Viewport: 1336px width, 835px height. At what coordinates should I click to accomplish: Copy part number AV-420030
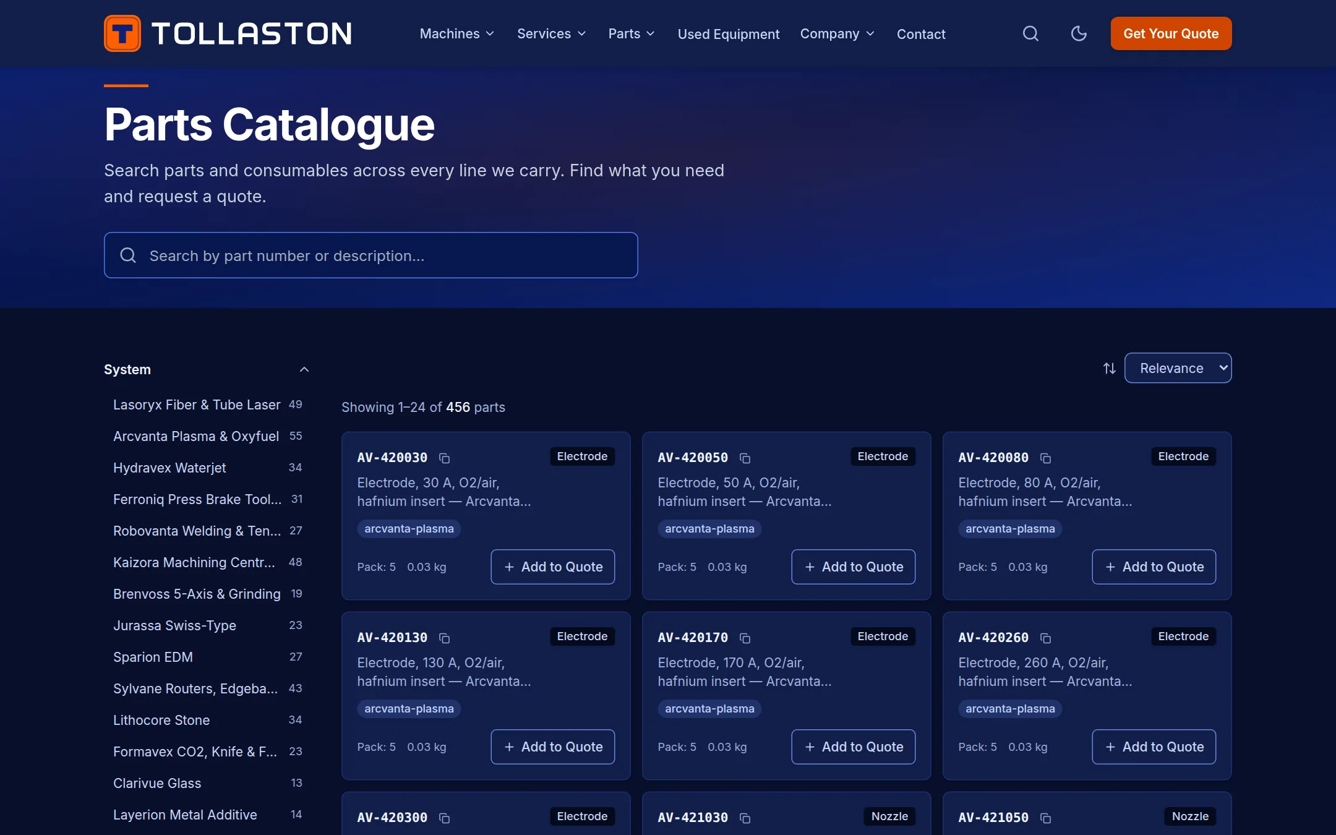(444, 458)
